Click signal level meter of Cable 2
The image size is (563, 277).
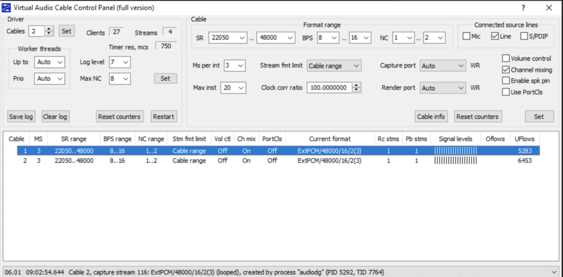(455, 161)
